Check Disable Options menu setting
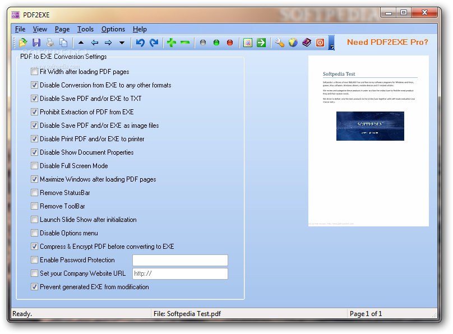The height and width of the screenshot is (334, 453). point(34,233)
